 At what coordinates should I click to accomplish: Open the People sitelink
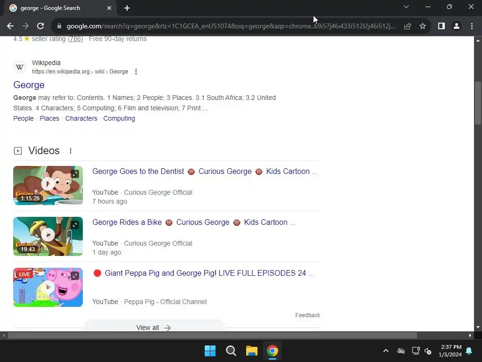[x=24, y=118]
